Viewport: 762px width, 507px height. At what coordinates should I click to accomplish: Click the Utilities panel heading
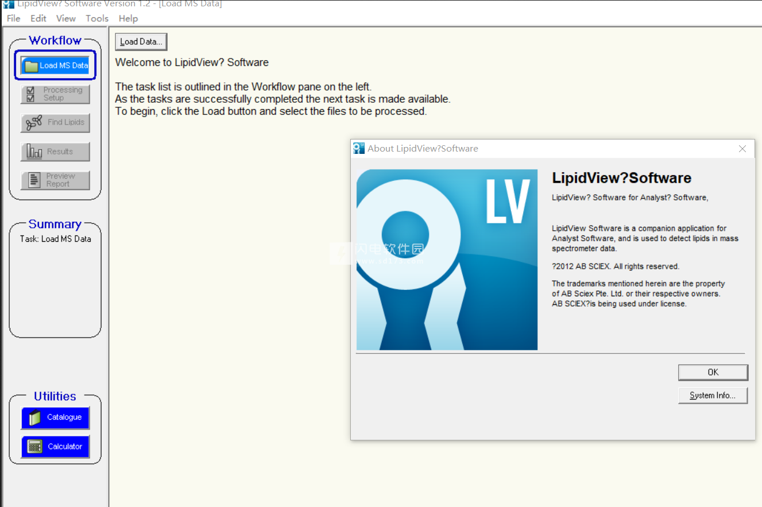55,396
